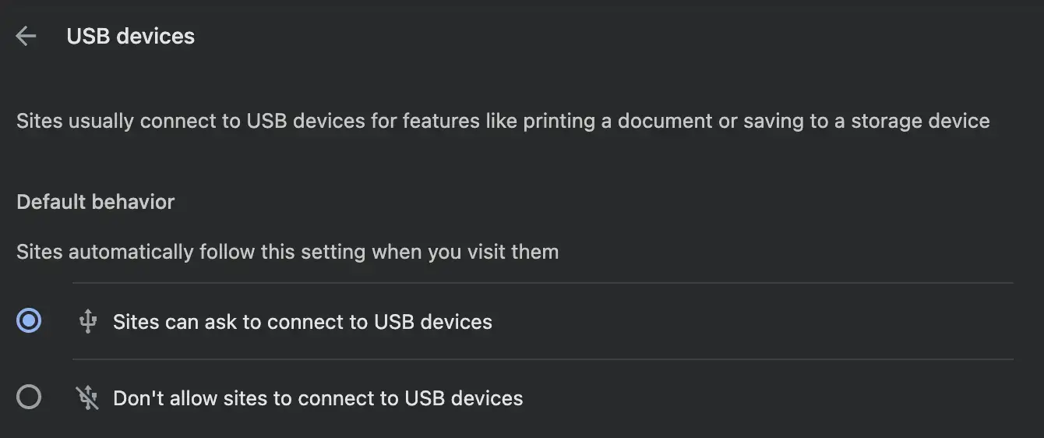Select the Don't allow sites radio button
The width and height of the screenshot is (1044, 438).
(x=29, y=397)
